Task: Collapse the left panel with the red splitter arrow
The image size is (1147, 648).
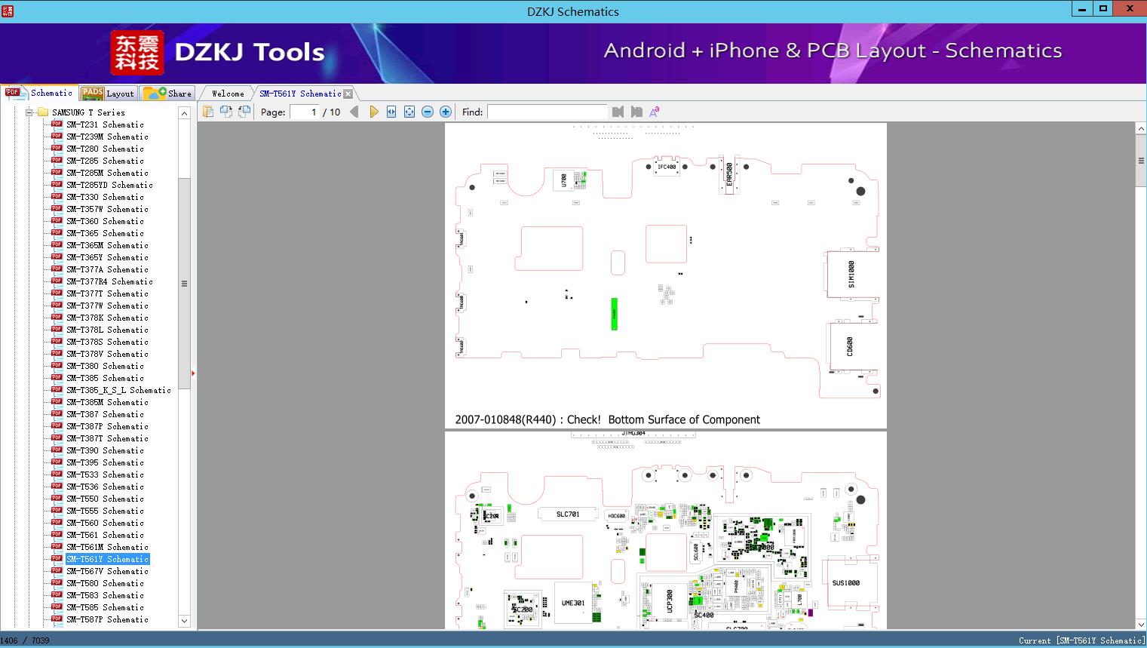Action: click(x=194, y=373)
